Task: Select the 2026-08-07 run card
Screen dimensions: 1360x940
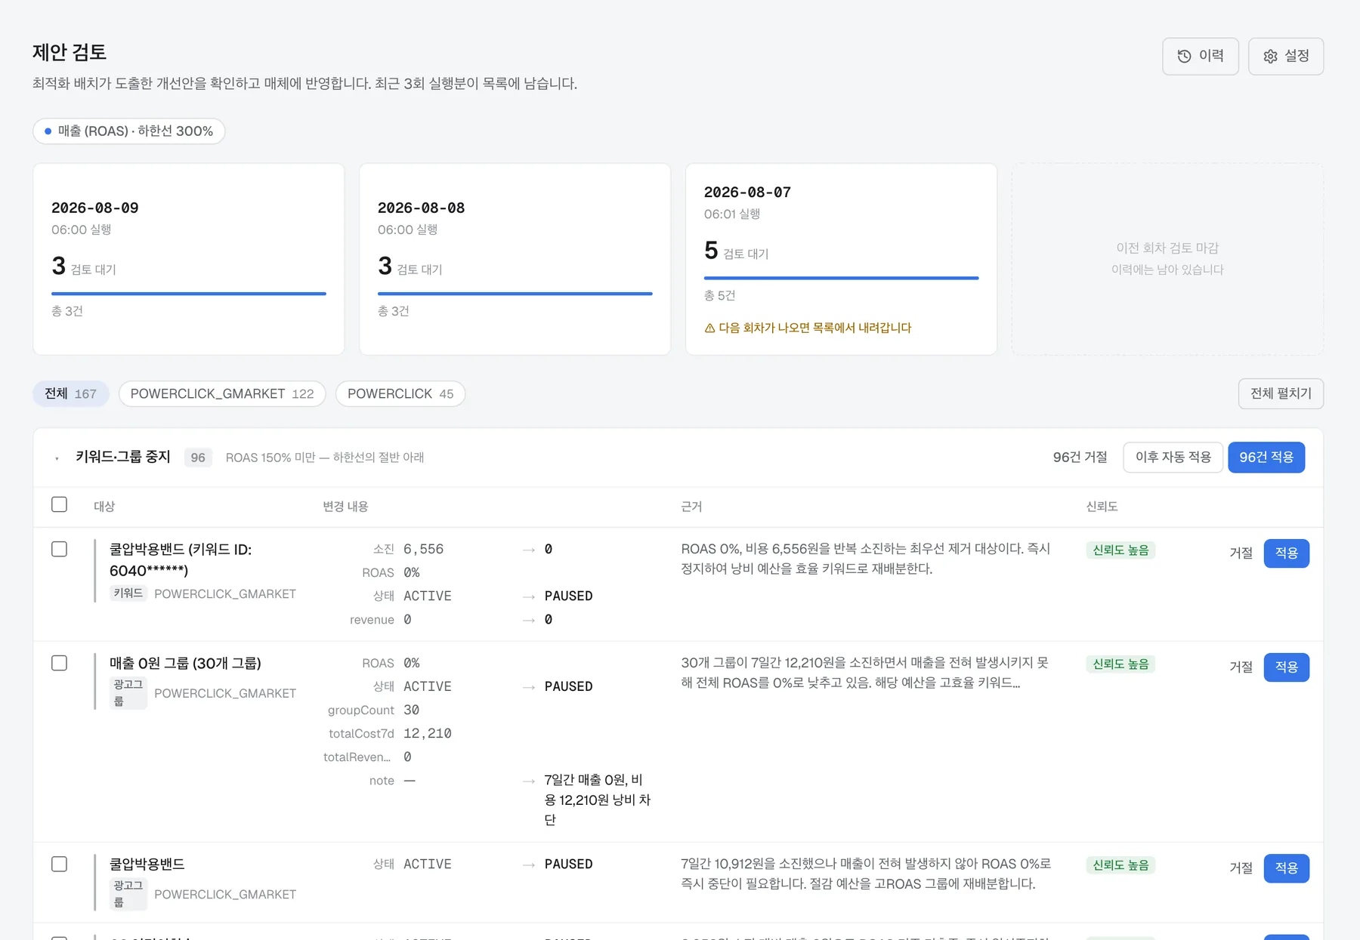Action: click(841, 259)
